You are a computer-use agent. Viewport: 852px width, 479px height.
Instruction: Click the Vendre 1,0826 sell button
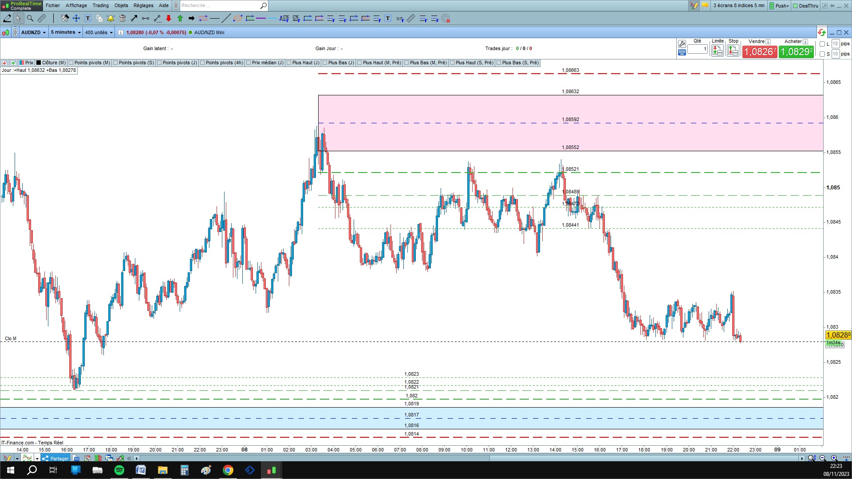(759, 51)
